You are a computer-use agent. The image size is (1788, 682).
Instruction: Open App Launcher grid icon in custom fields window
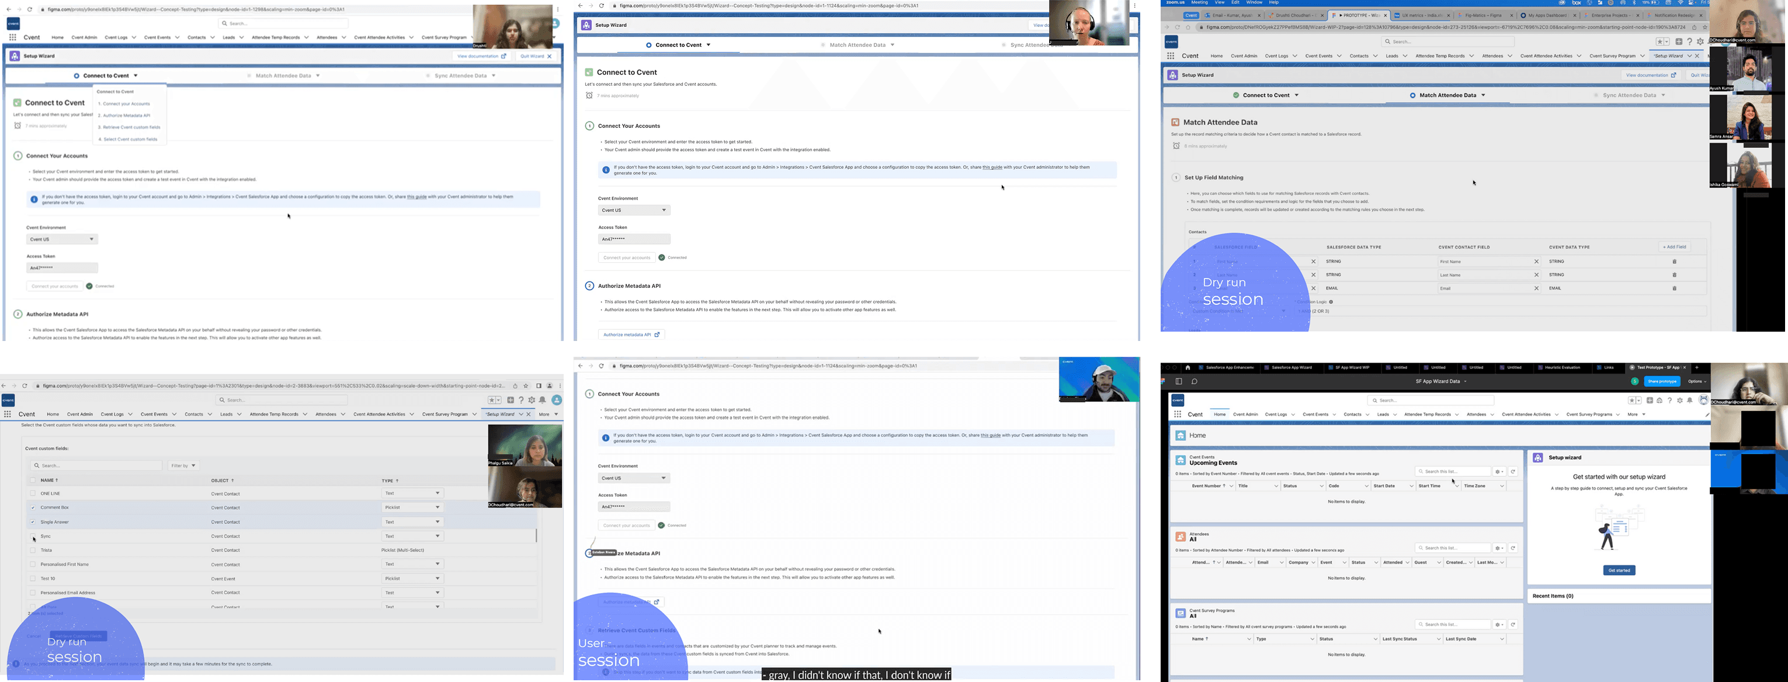(8, 414)
